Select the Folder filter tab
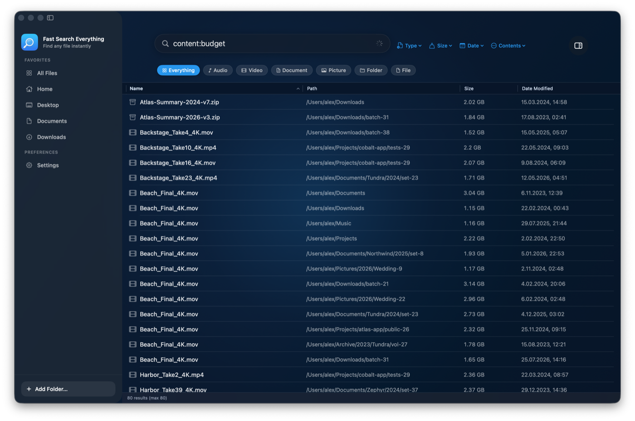The height and width of the screenshot is (421, 635). [x=371, y=70]
